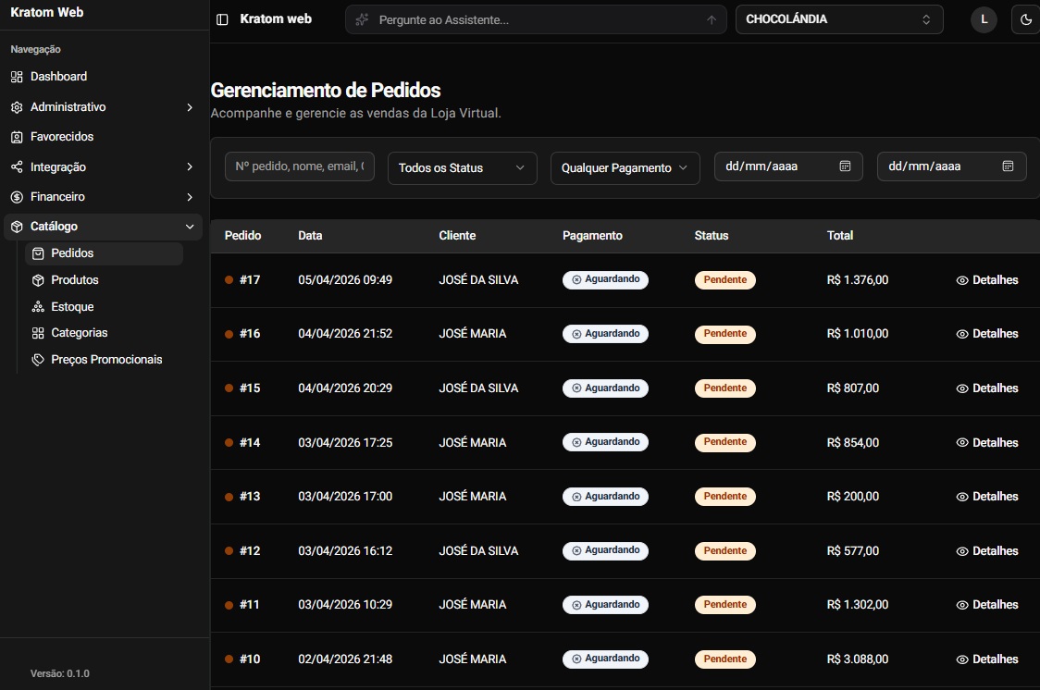Open Categorias in the sidebar
Viewport: 1040px width, 690px height.
(x=80, y=333)
